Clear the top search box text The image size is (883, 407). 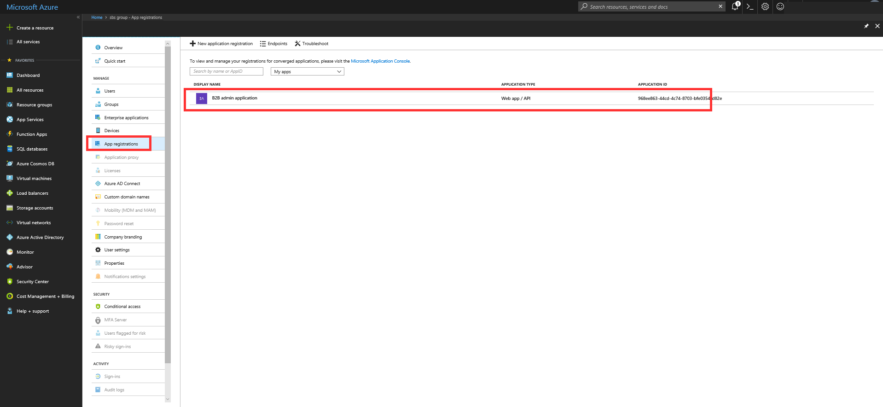[x=720, y=6]
